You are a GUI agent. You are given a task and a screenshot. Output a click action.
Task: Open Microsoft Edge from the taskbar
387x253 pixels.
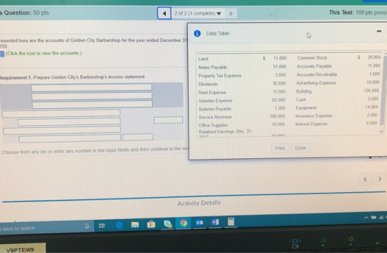119,225
